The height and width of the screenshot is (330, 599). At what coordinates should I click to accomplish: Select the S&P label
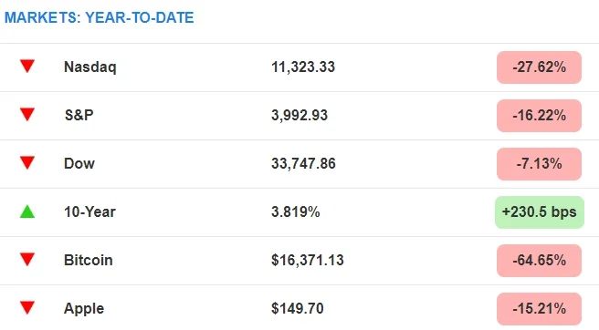click(79, 115)
